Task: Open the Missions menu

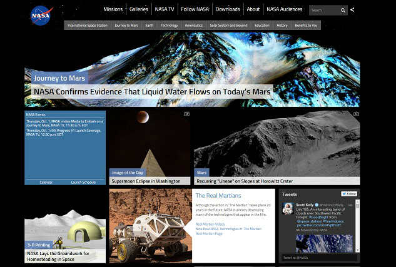Action: point(113,9)
